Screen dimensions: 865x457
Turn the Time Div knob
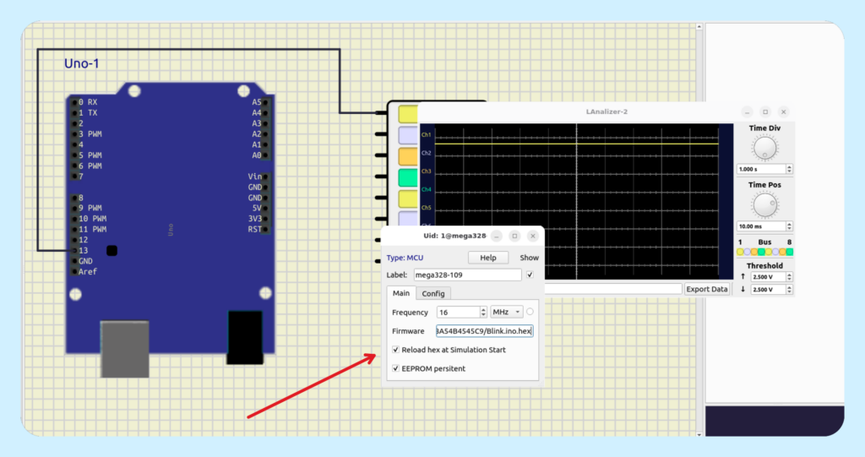pos(764,148)
